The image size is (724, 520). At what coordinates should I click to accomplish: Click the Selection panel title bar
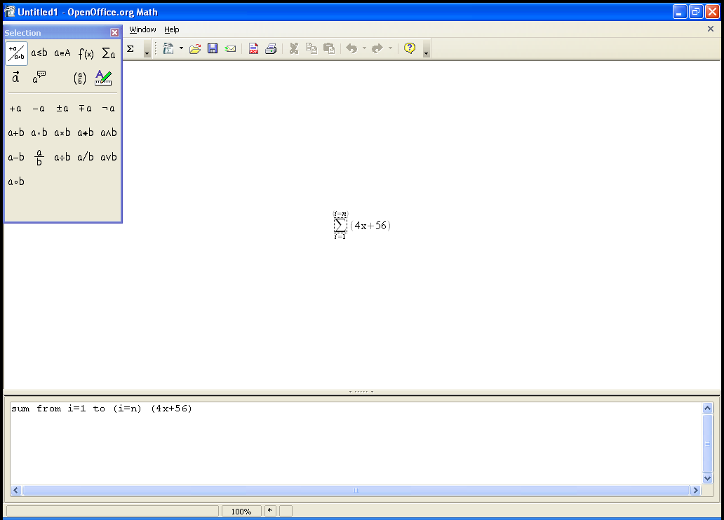point(57,33)
